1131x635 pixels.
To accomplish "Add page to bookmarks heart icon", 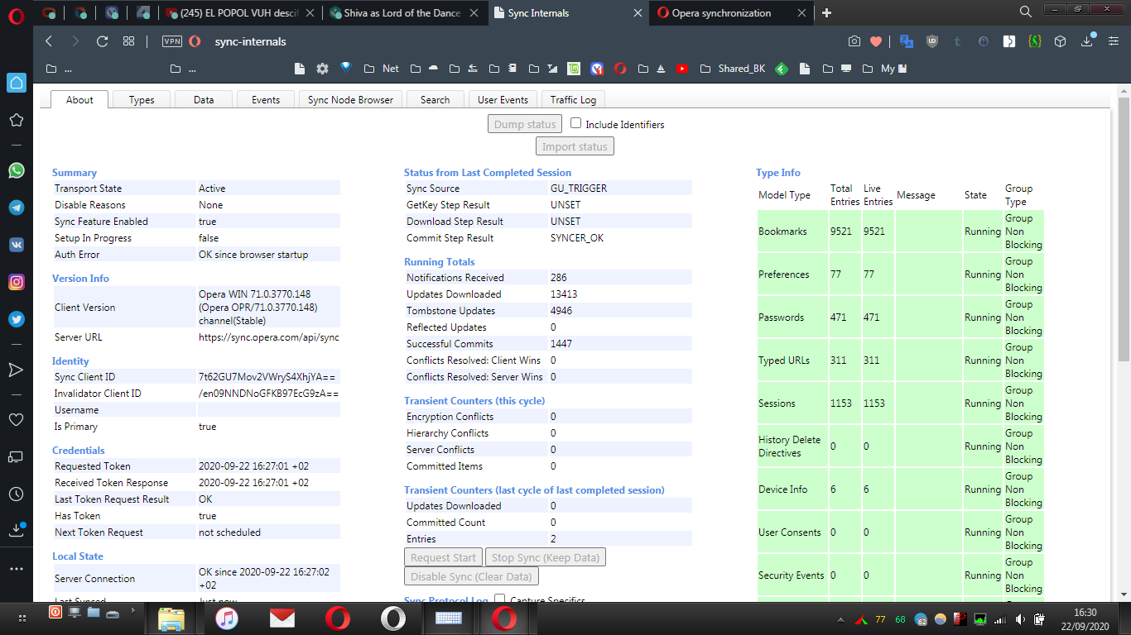I will [876, 41].
